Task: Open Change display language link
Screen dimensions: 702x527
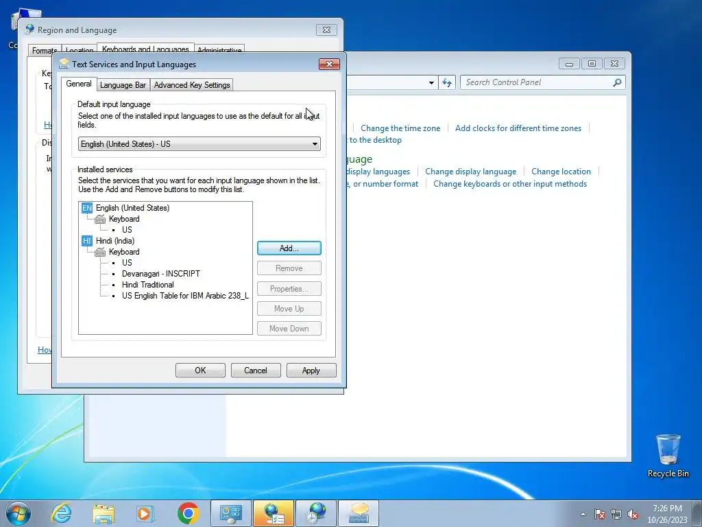Action: pos(470,172)
